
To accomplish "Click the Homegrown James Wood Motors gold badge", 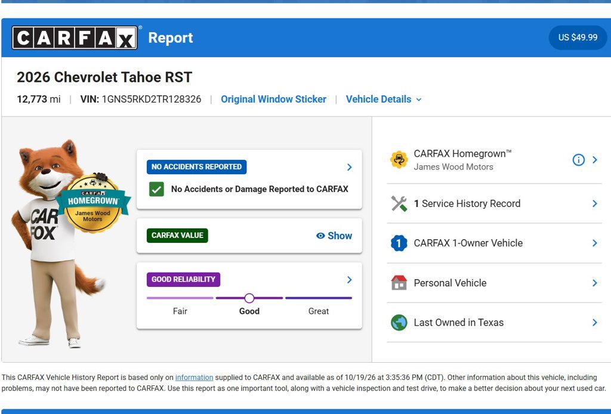I will (92, 203).
